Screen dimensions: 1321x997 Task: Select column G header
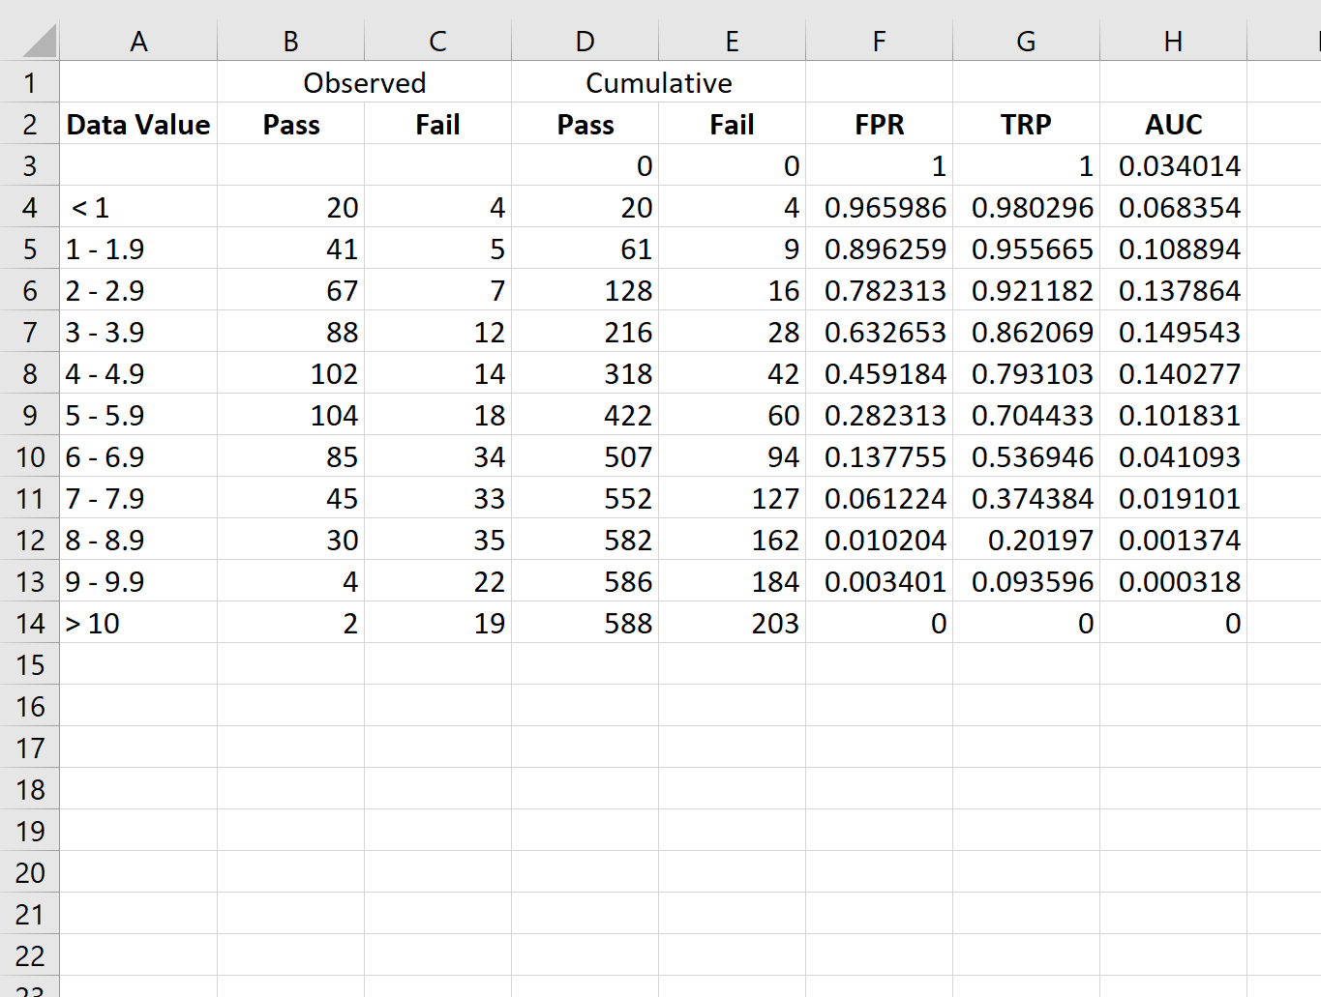click(1026, 42)
